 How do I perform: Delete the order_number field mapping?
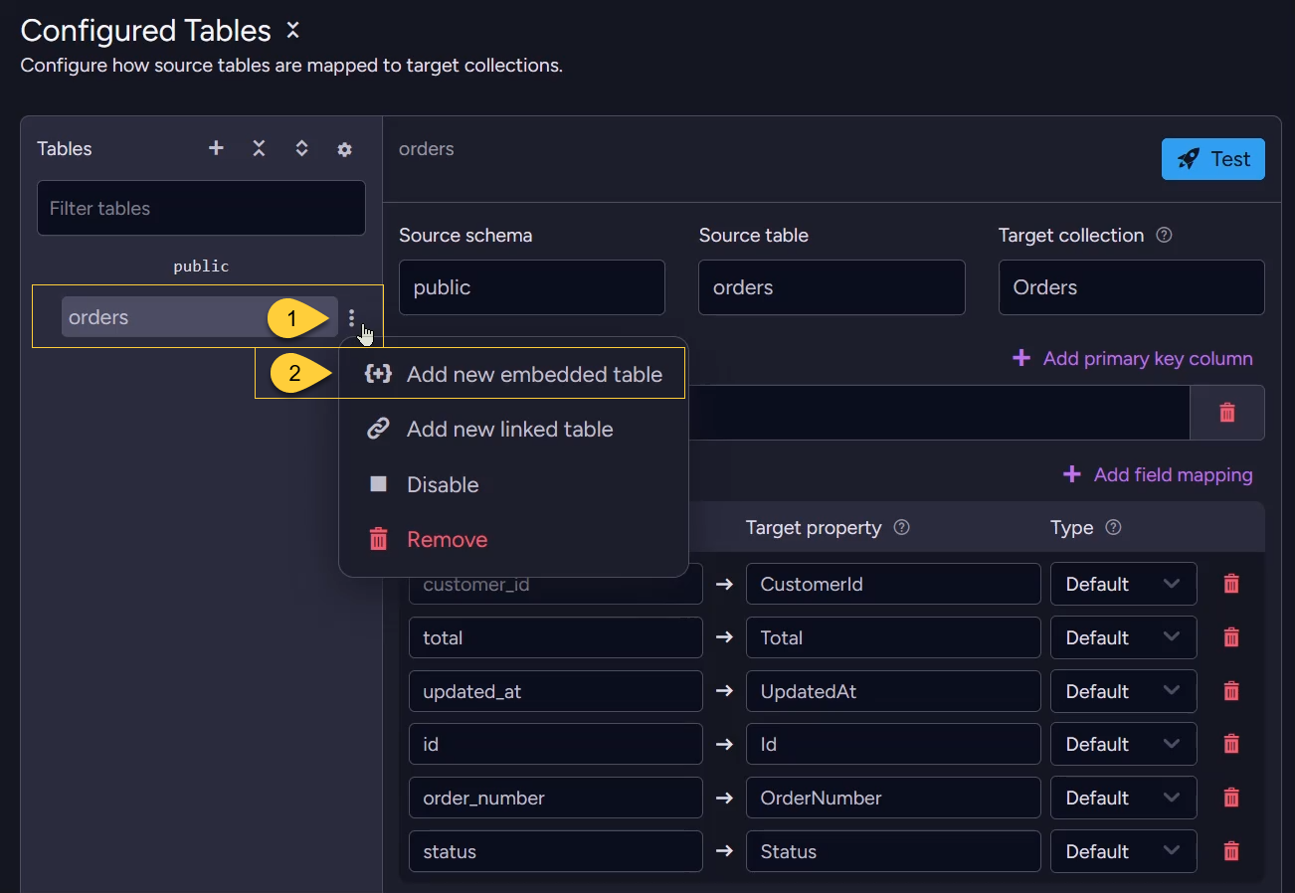(1231, 798)
